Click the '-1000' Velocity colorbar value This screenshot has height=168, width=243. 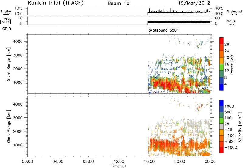point(231,147)
